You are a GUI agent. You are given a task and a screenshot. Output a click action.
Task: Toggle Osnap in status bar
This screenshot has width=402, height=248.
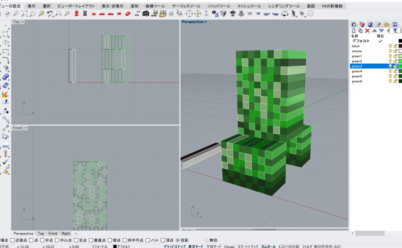[229, 246]
